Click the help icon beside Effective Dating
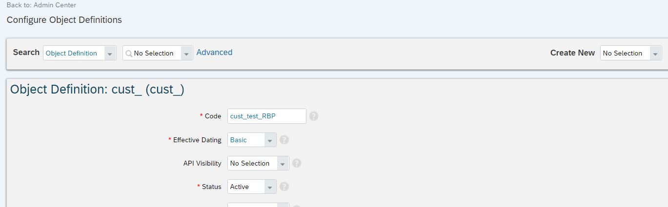This screenshot has width=668, height=207. tap(284, 140)
